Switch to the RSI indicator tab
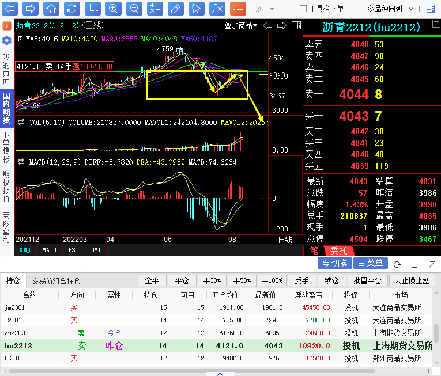The height and width of the screenshot is (376, 441). click(73, 250)
